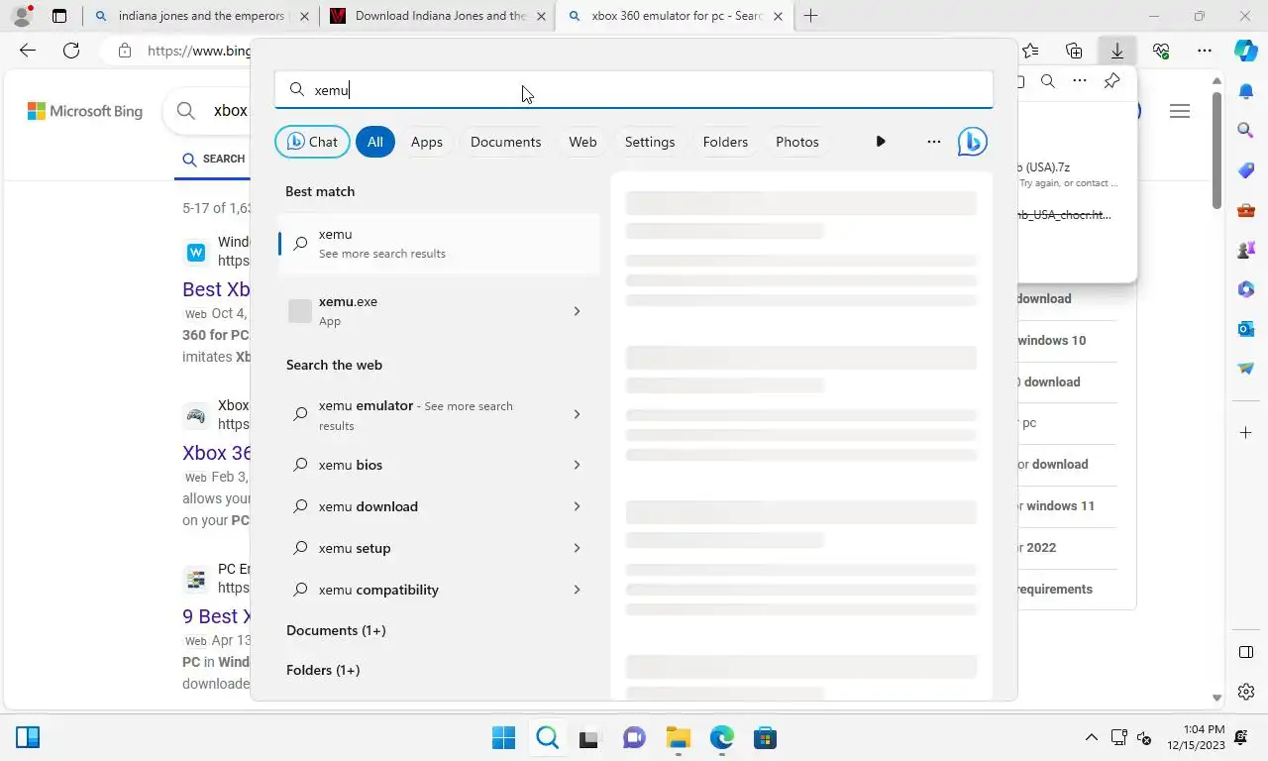This screenshot has width=1268, height=761.
Task: Open Edge's Settings and more ellipsis
Action: coord(1204,51)
